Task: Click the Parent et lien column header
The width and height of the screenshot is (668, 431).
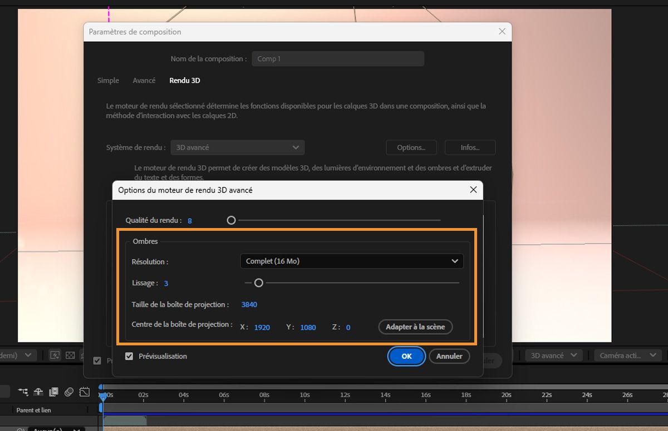Action: 34,410
